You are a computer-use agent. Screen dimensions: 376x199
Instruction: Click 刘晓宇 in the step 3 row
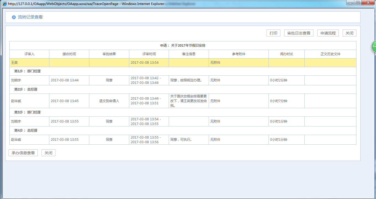tap(16, 121)
